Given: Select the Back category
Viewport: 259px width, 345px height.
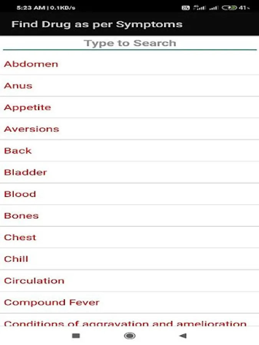Looking at the screenshot, I should click(17, 151).
